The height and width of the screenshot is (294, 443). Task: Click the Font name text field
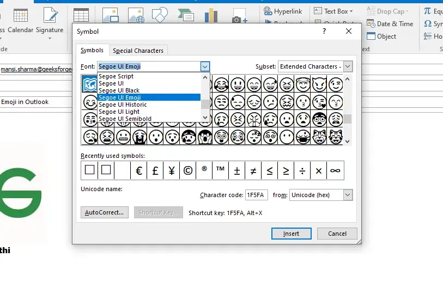149,66
